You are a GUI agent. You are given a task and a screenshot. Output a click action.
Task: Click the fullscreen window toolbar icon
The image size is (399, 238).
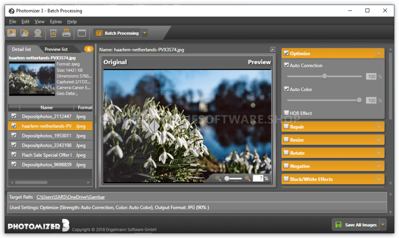coord(82,33)
